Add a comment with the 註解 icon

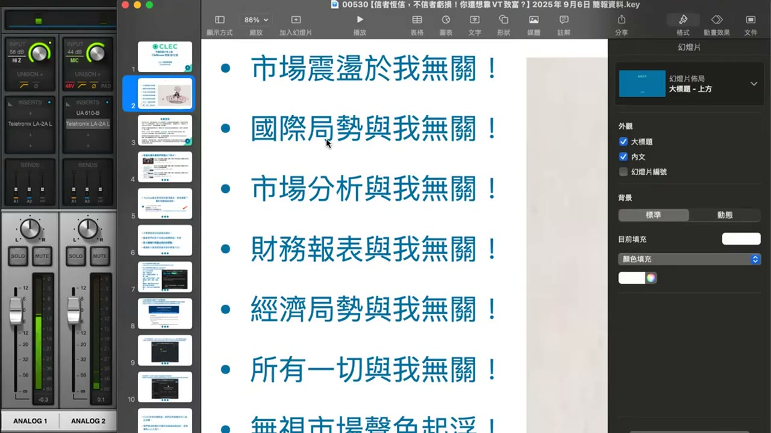(564, 20)
